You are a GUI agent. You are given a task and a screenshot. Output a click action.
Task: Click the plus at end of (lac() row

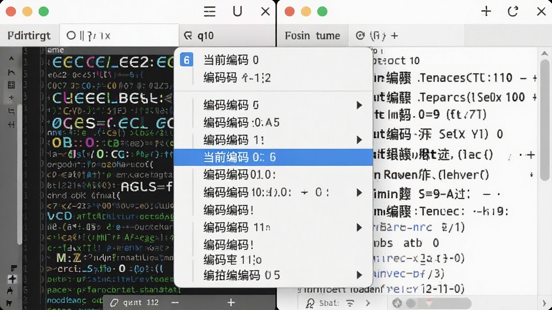coord(531,154)
